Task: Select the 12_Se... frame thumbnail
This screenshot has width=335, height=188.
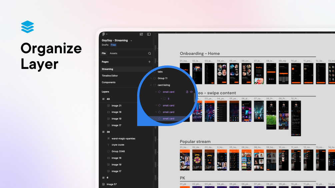Action: [x=321, y=74]
